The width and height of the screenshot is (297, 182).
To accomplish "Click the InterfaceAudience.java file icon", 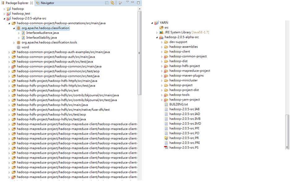I will 23,33.
